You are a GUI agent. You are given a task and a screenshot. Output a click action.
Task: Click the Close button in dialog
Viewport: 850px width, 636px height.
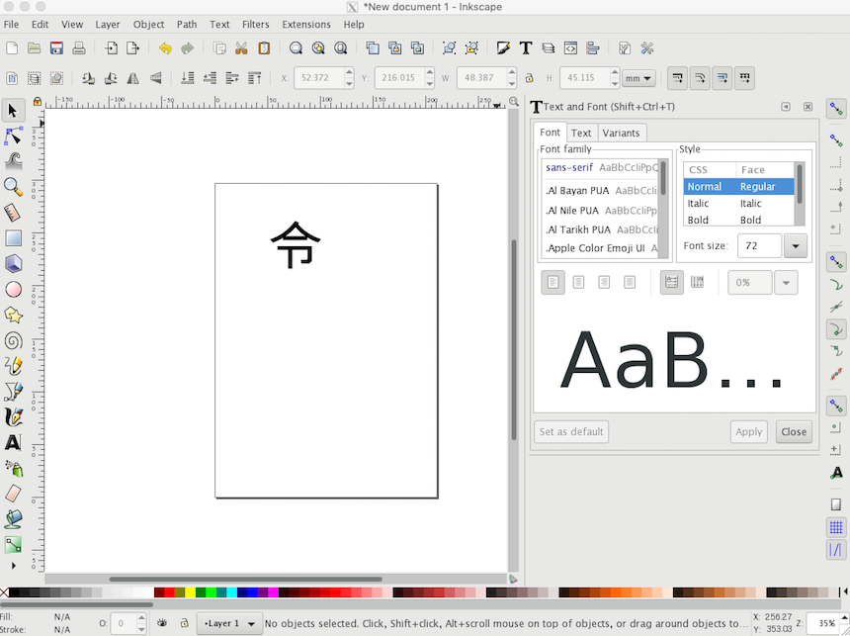coord(794,432)
